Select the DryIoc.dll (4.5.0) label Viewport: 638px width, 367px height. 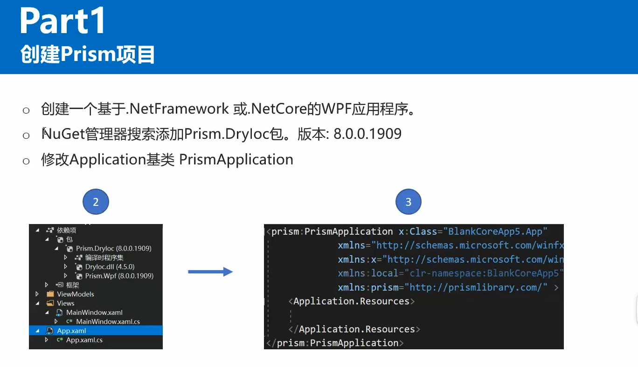tap(110, 267)
